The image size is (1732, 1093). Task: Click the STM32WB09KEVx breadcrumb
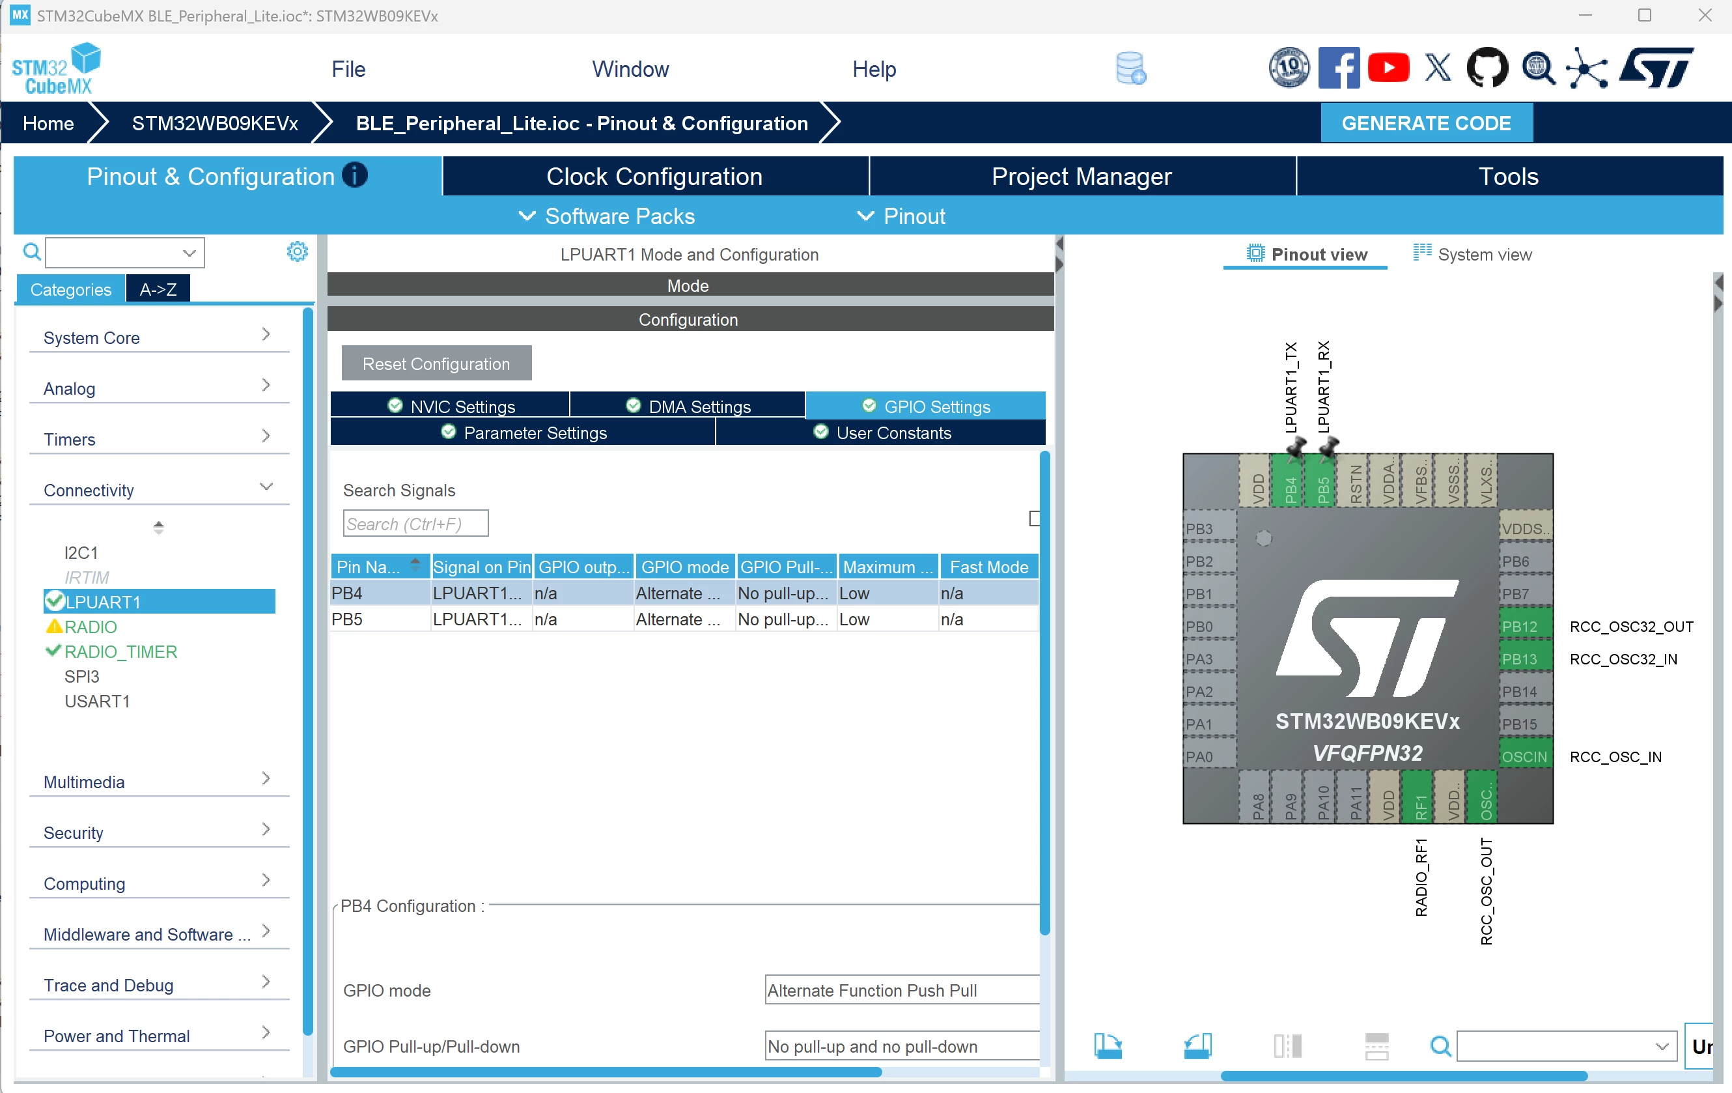pos(214,123)
